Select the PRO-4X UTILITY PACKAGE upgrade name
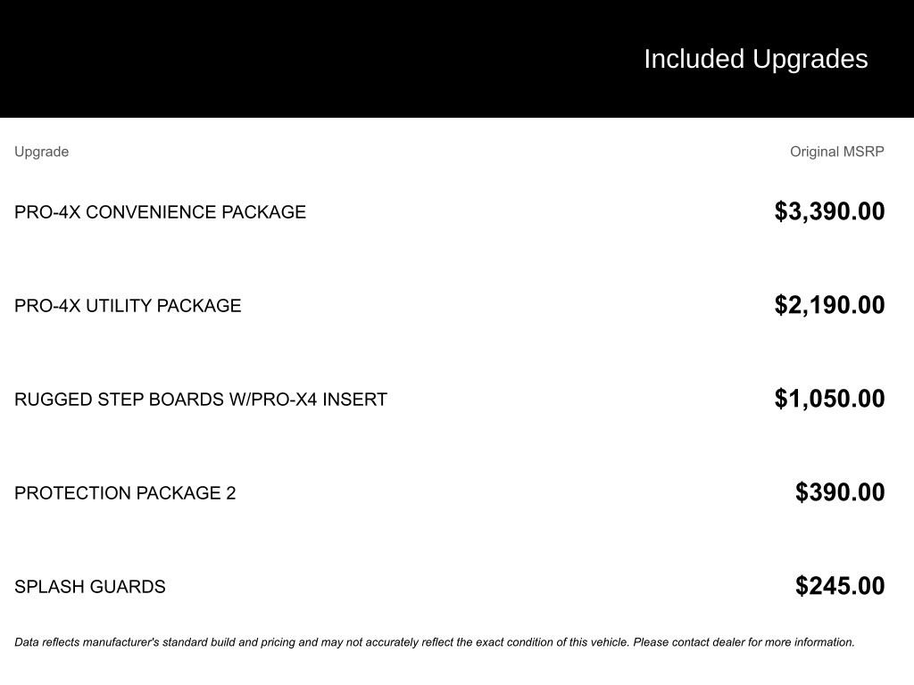The image size is (914, 685). (128, 306)
